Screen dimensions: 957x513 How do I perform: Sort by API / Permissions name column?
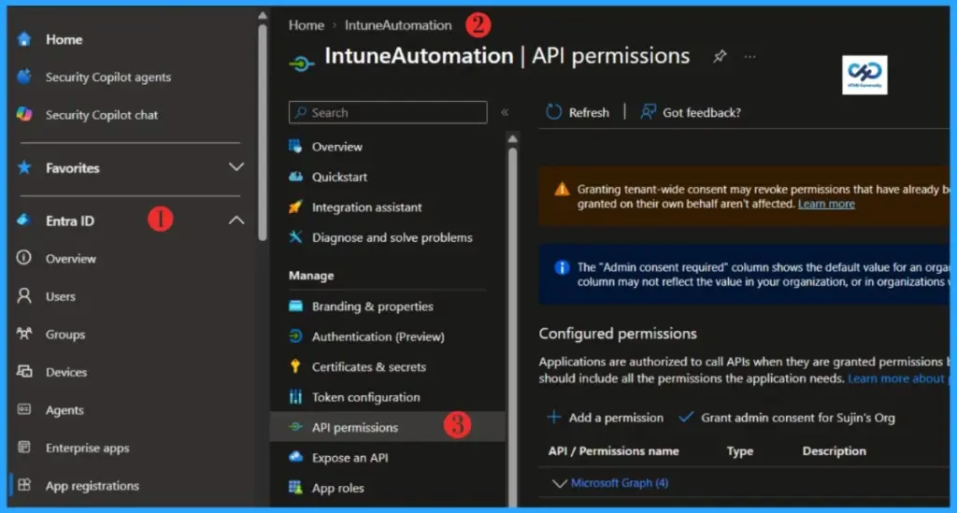pyautogui.click(x=613, y=450)
